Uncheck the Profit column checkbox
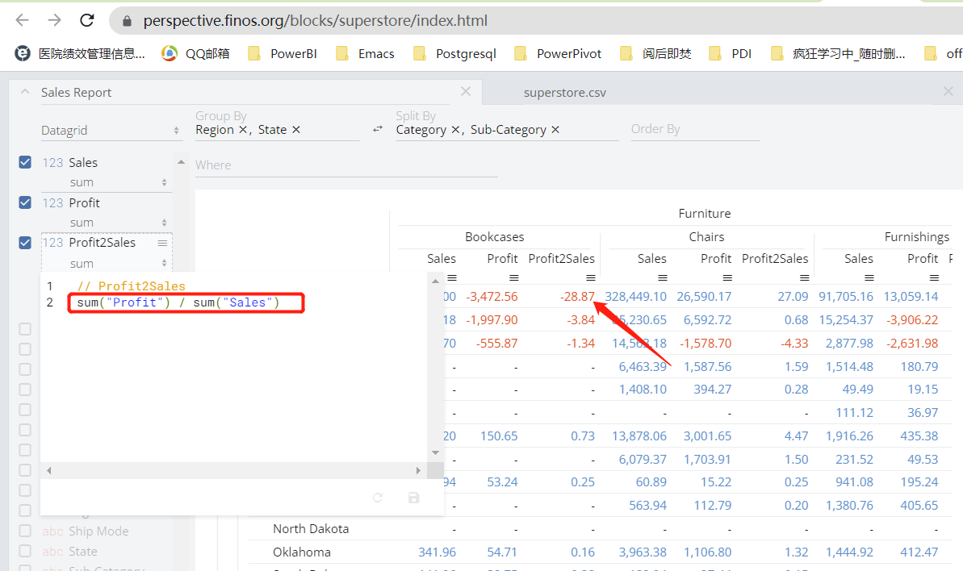This screenshot has height=571, width=963. (25, 202)
